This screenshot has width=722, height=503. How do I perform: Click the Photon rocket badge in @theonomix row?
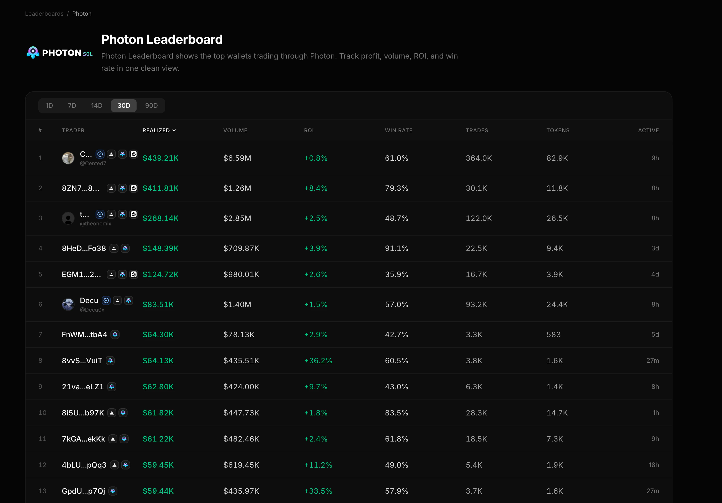tap(123, 214)
